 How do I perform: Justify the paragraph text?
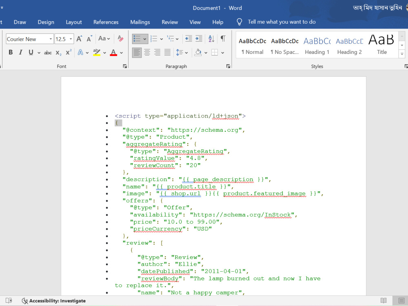click(167, 53)
